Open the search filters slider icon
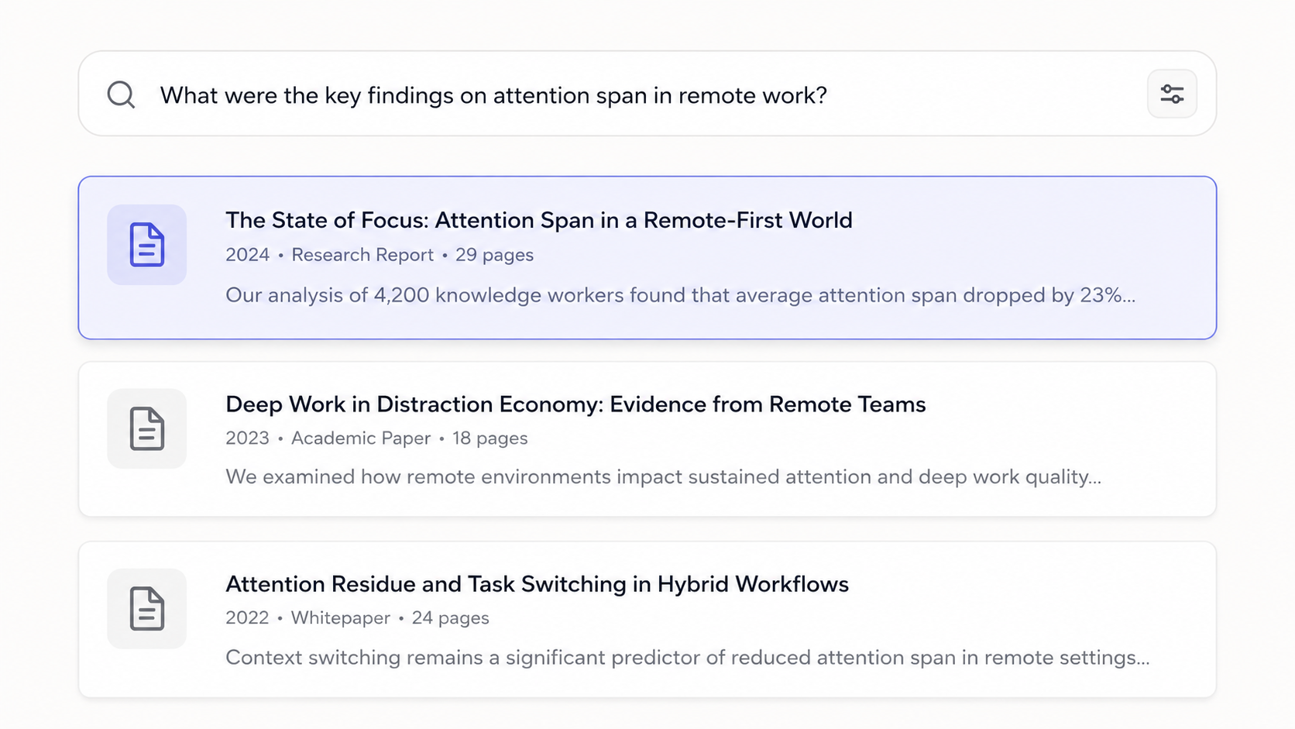The image size is (1295, 729). click(x=1172, y=94)
